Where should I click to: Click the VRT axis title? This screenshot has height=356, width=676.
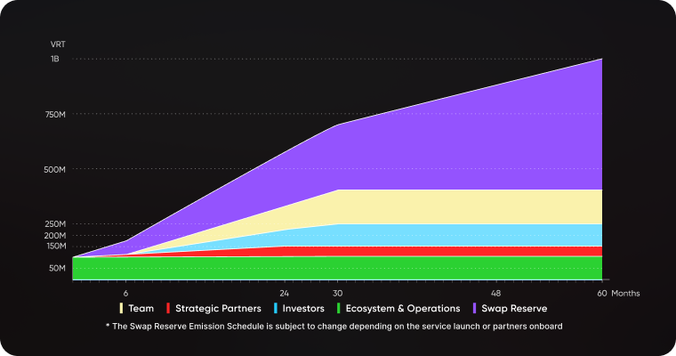58,44
